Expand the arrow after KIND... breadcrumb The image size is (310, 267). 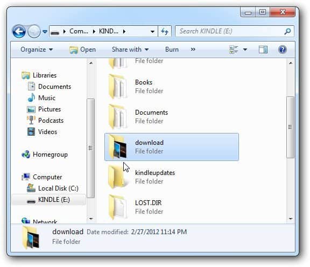point(124,31)
